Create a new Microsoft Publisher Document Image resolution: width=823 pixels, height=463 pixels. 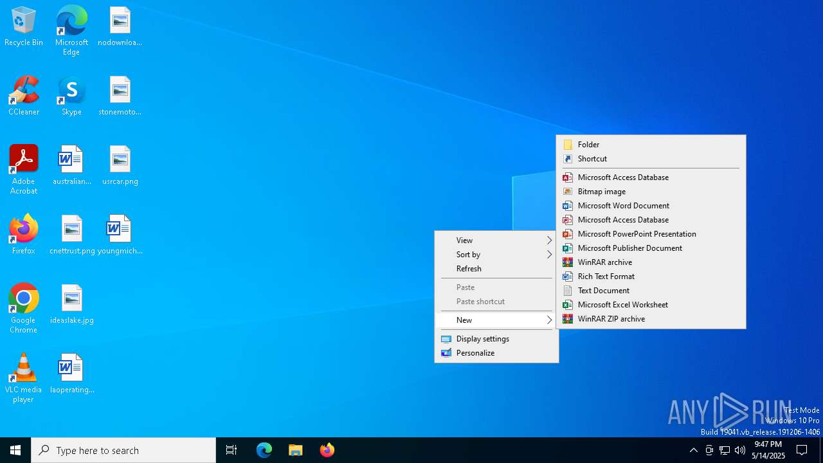point(651,248)
